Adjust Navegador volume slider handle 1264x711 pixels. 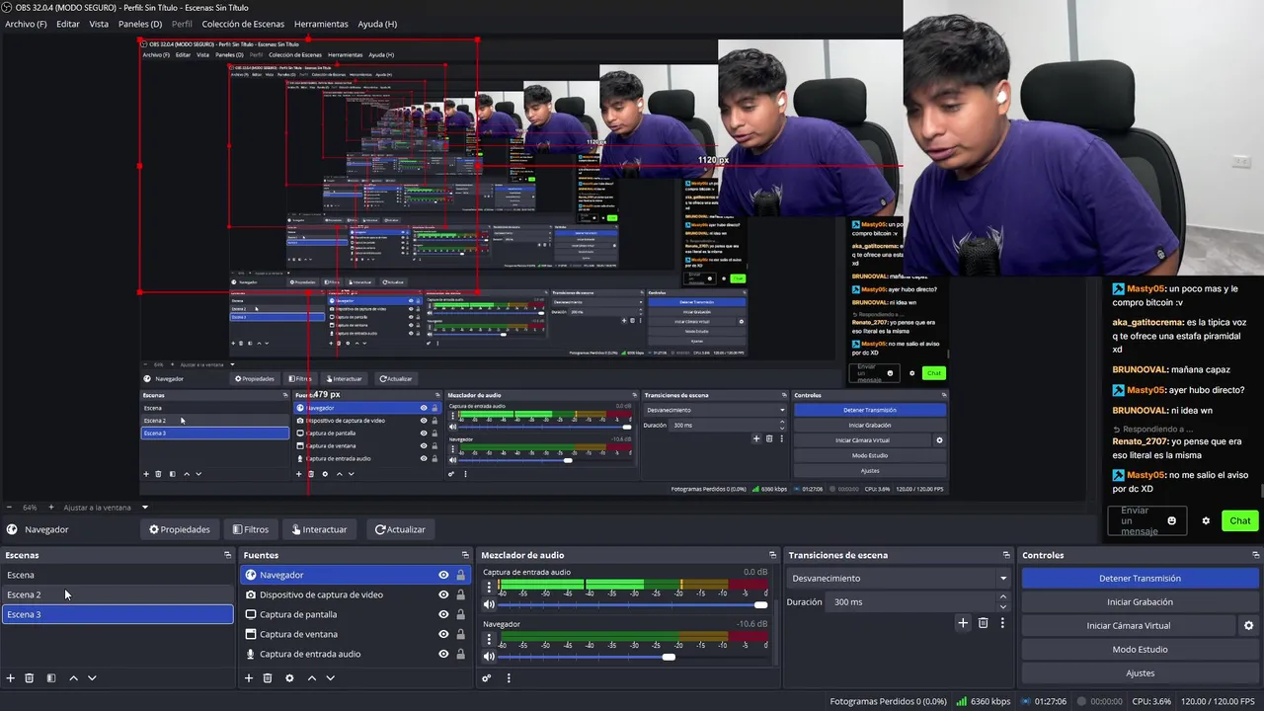click(669, 657)
